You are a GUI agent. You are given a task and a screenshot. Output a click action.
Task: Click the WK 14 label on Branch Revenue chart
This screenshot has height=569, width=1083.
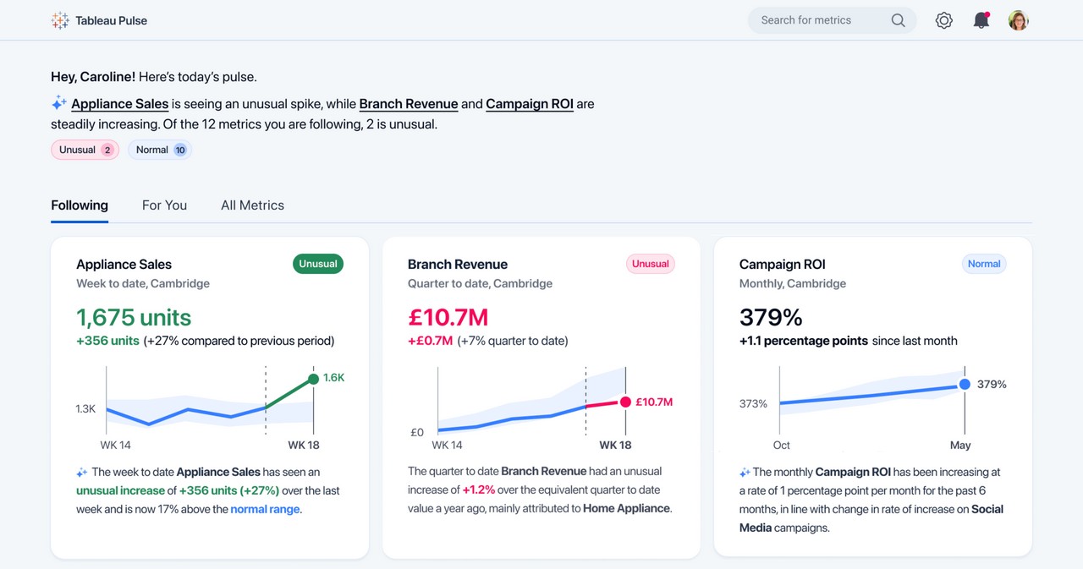tap(447, 446)
